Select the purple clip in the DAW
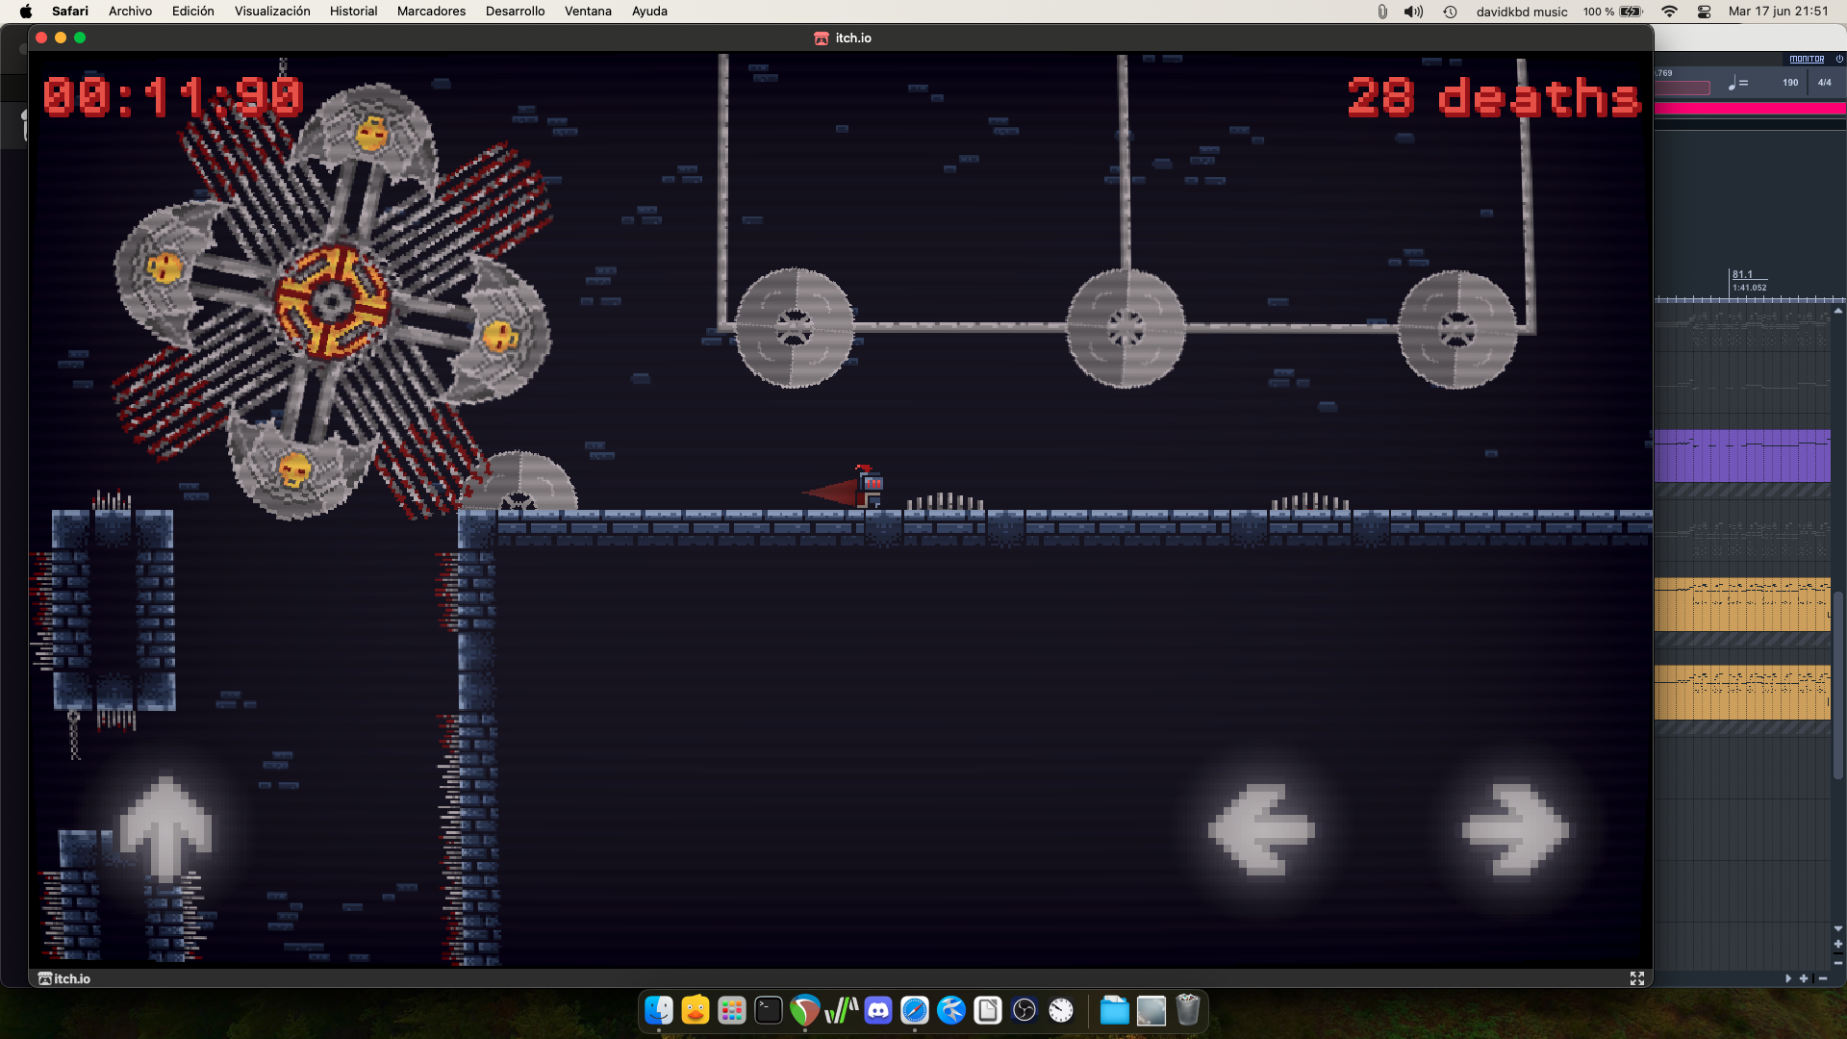 point(1742,456)
